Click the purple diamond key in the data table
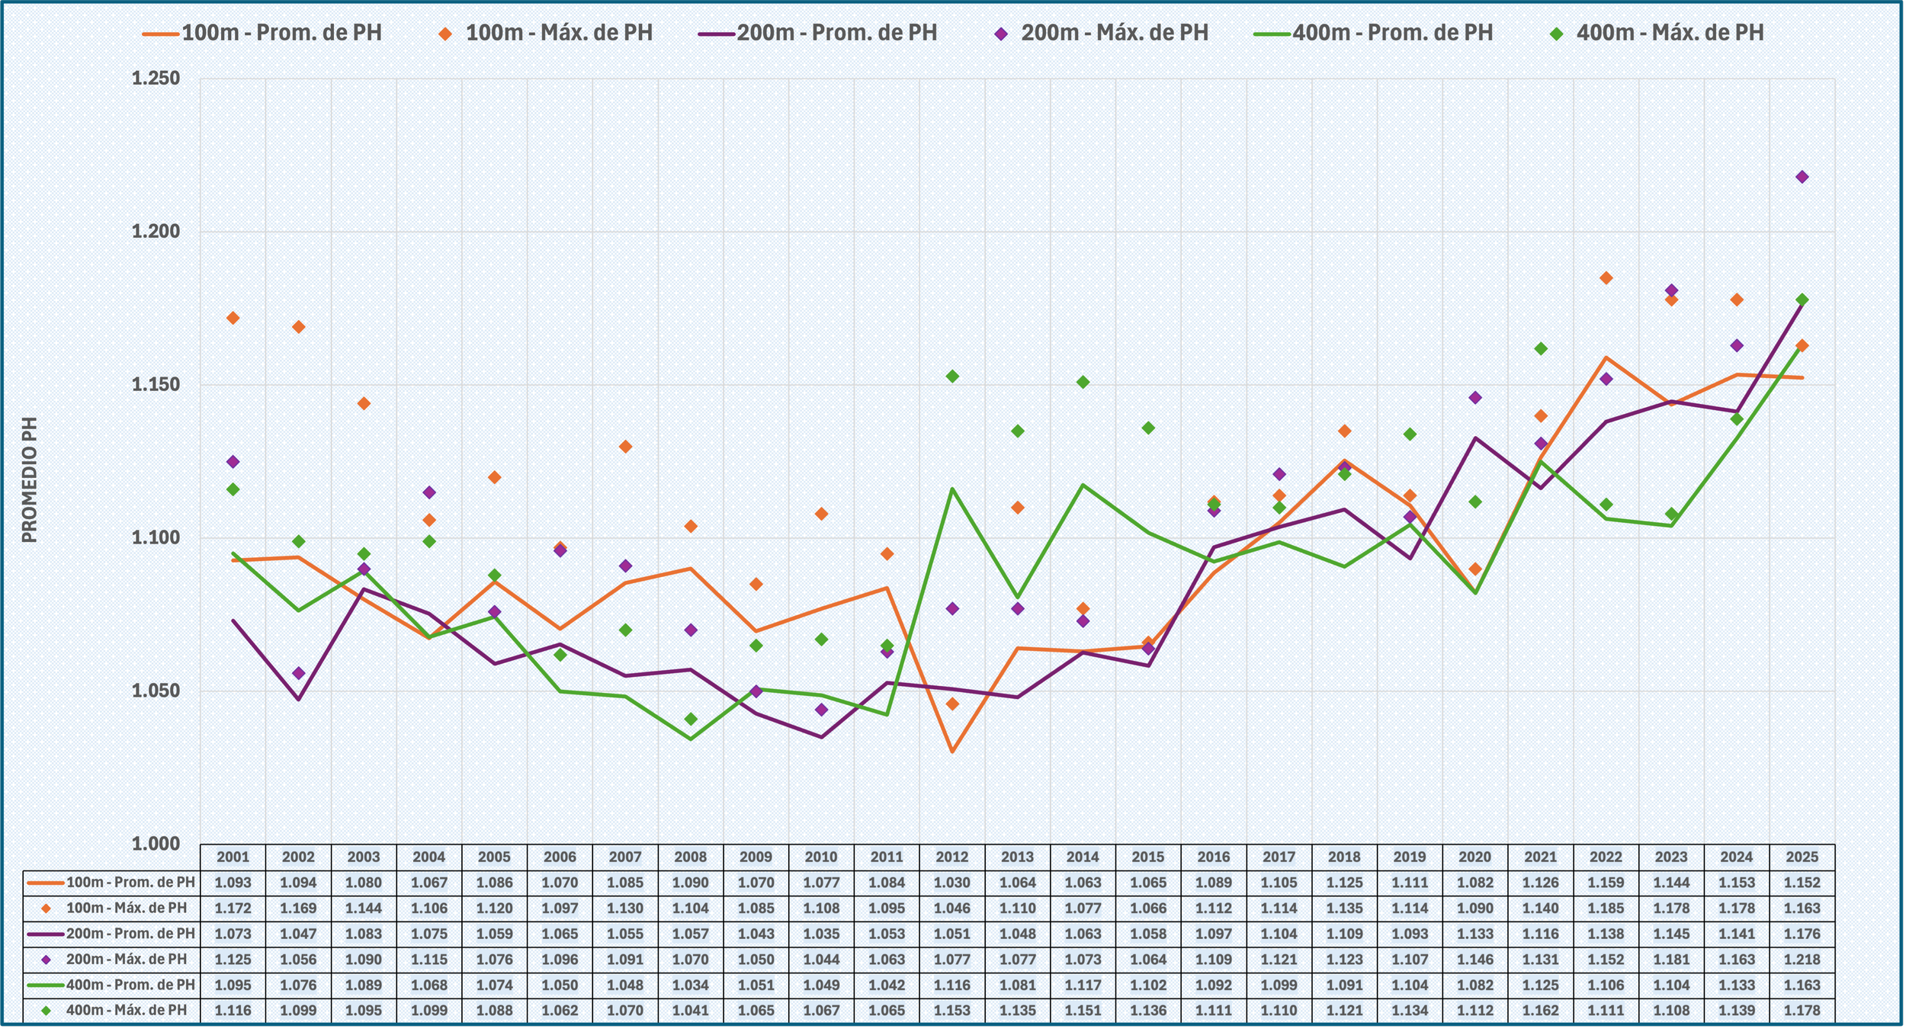This screenshot has width=1906, height=1029. point(46,960)
